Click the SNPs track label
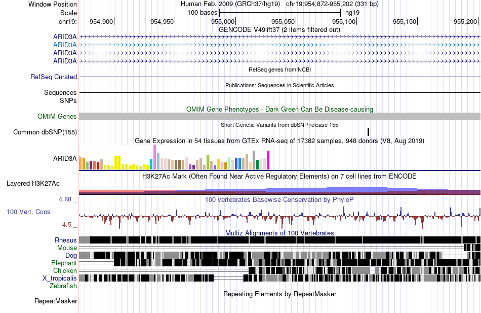 (68, 100)
